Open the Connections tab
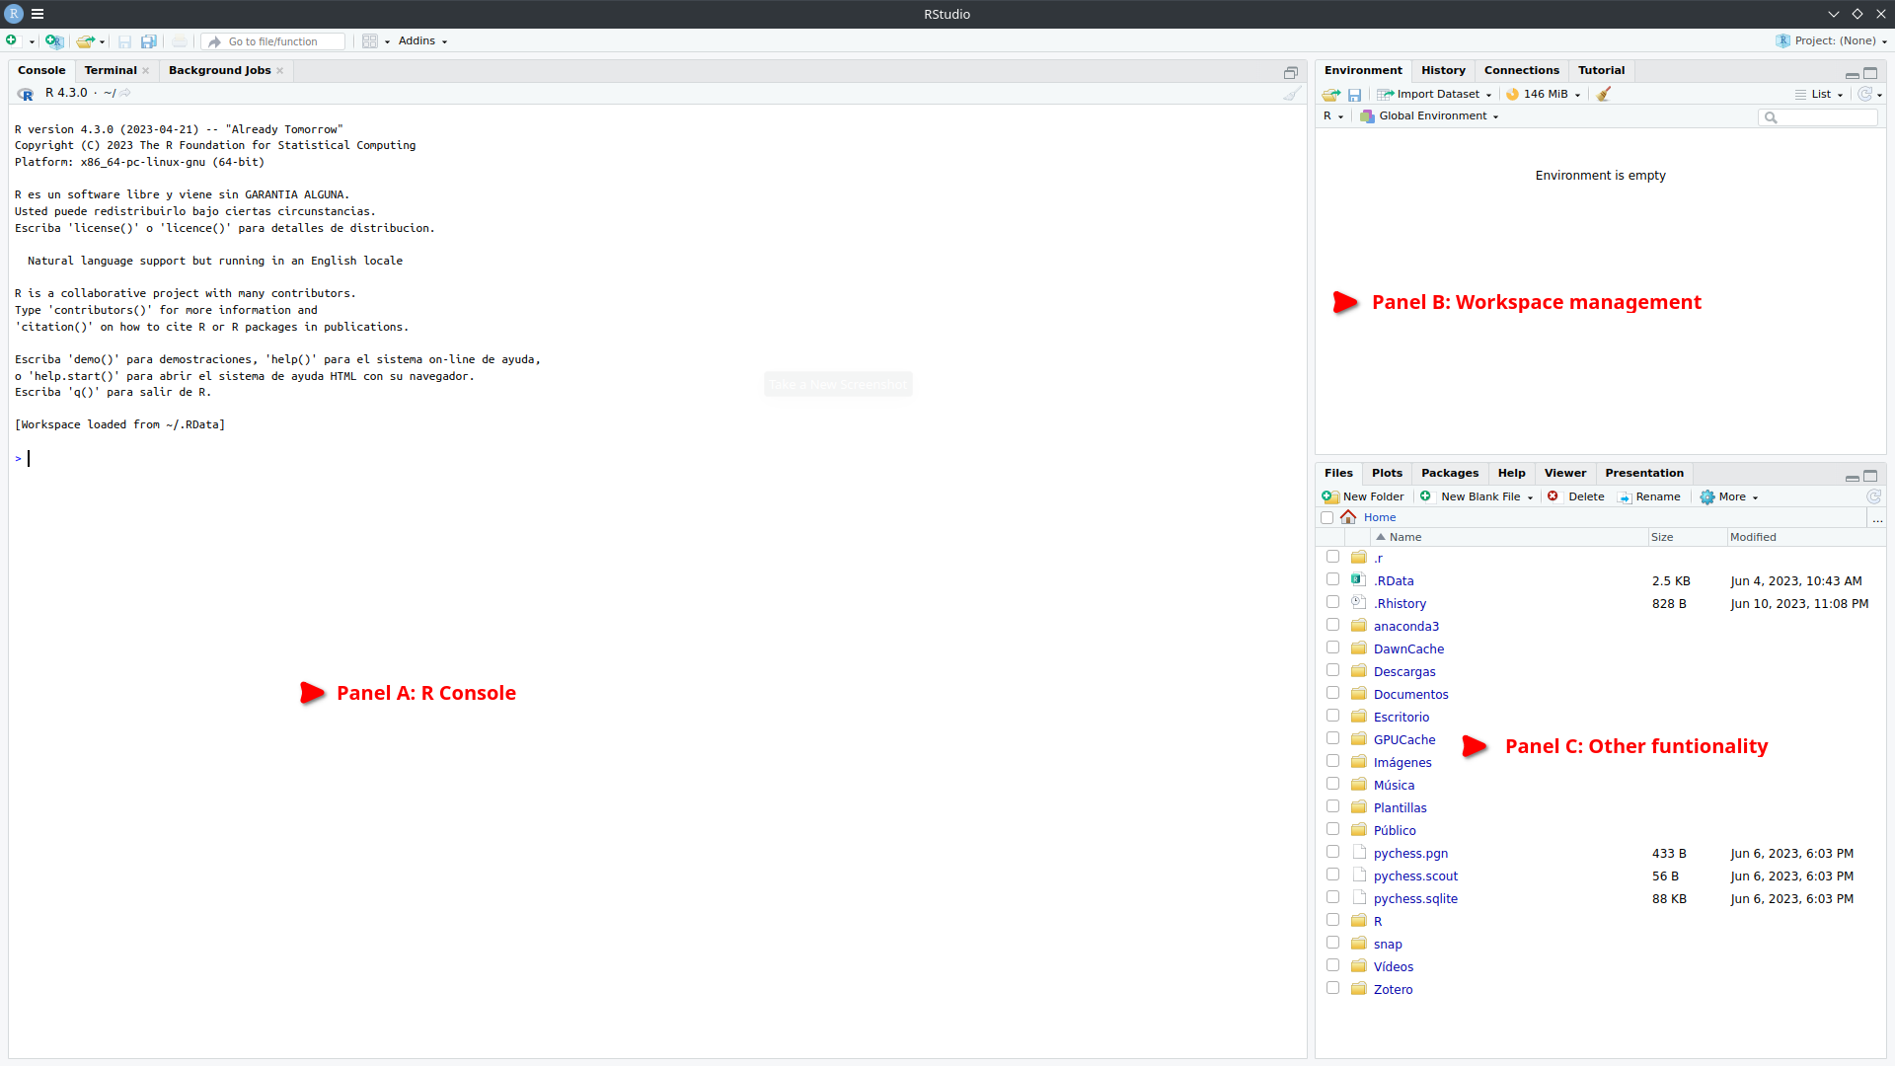This screenshot has height=1066, width=1895. pyautogui.click(x=1521, y=71)
